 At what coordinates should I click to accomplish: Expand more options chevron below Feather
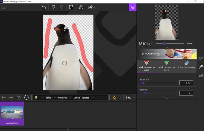[166, 98]
